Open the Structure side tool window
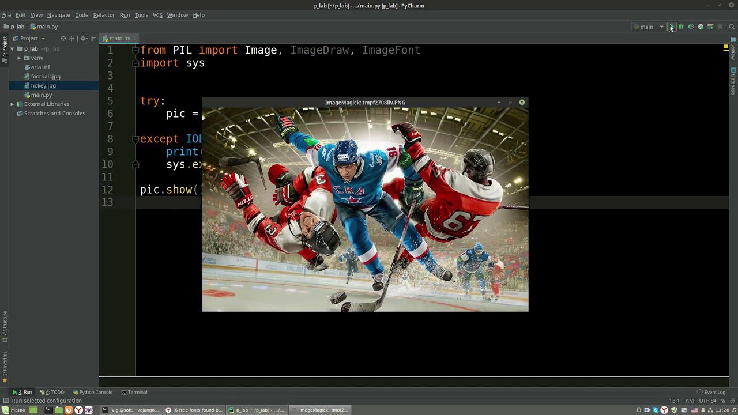The height and width of the screenshot is (415, 738). [x=5, y=327]
